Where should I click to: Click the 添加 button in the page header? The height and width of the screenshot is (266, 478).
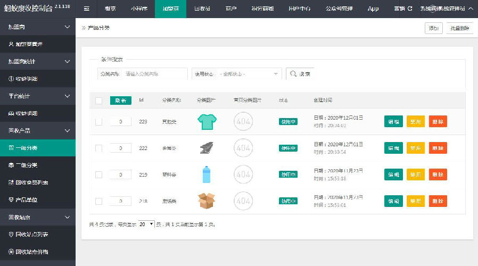tap(433, 28)
